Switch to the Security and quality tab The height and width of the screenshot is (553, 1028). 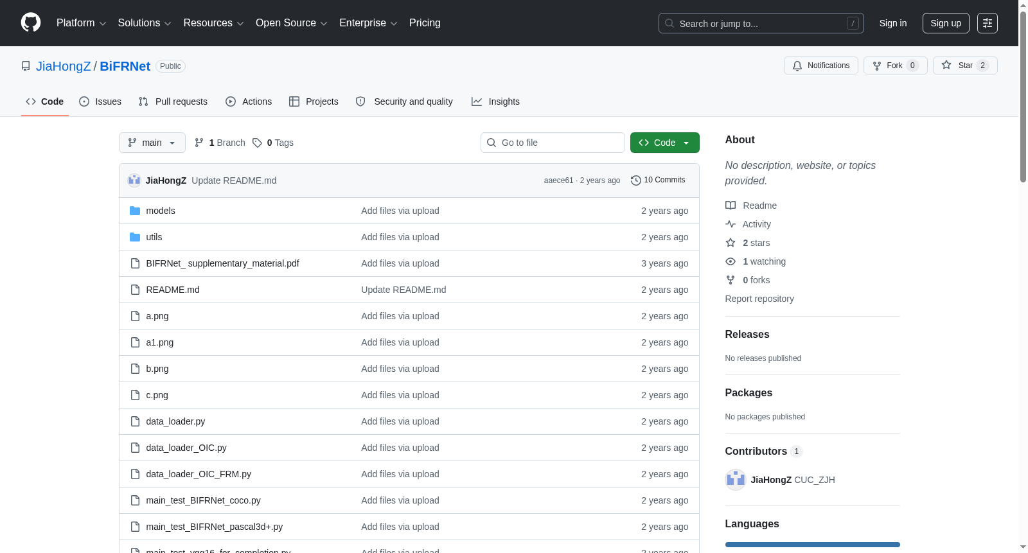(x=404, y=101)
